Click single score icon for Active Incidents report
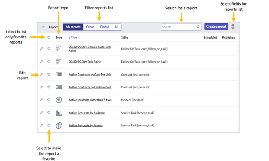269x161 pixels. 59,100
